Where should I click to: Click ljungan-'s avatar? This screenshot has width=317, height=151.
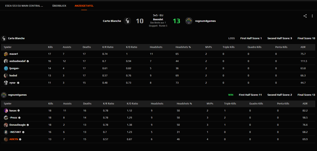tap(6, 68)
